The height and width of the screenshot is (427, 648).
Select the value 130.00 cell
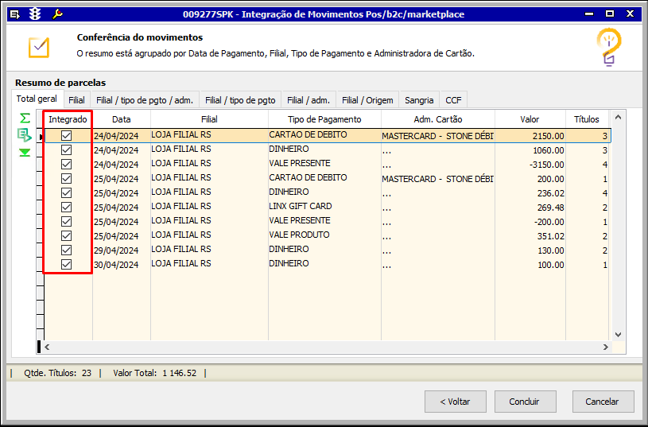[x=530, y=250]
